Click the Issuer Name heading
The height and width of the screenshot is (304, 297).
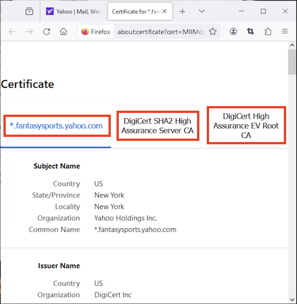59,266
